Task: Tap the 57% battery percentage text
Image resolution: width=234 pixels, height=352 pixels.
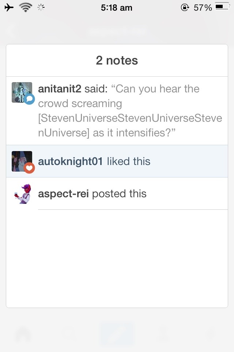Action: (x=203, y=8)
